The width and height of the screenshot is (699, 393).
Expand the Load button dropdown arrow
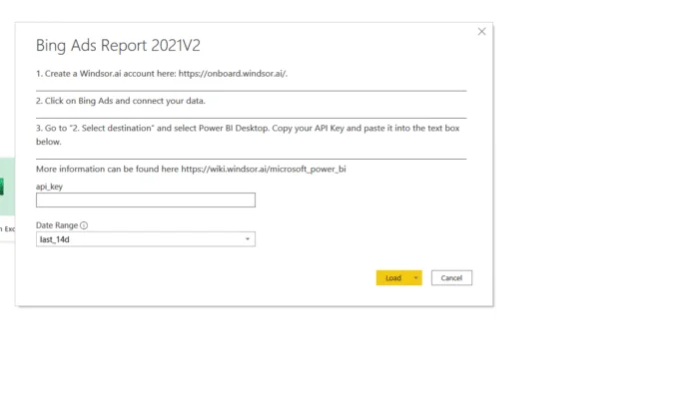(416, 277)
